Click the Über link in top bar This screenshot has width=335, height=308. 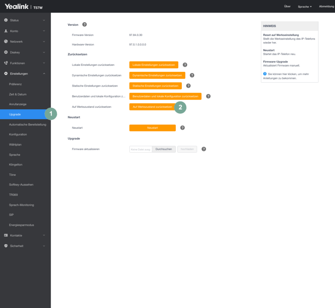point(287,6)
